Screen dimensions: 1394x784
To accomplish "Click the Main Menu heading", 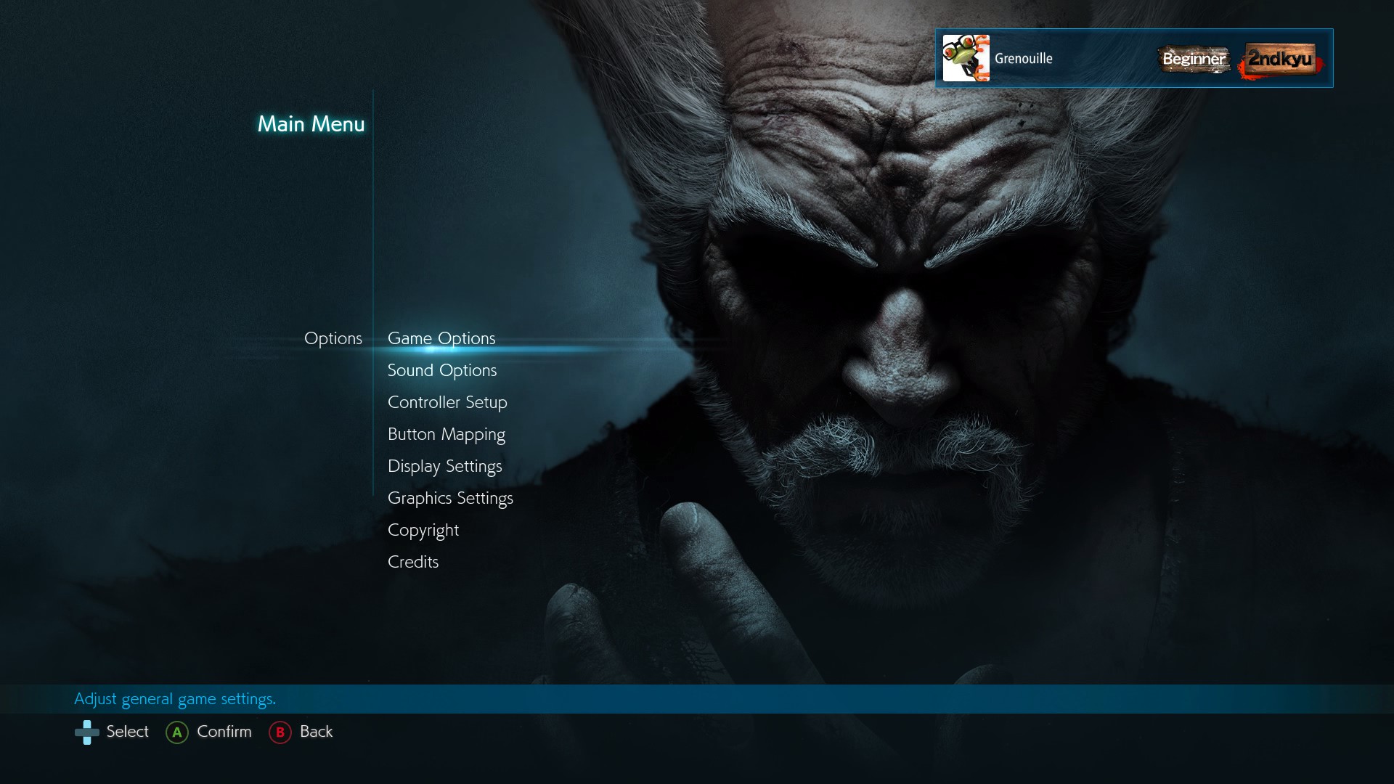I will (x=311, y=124).
